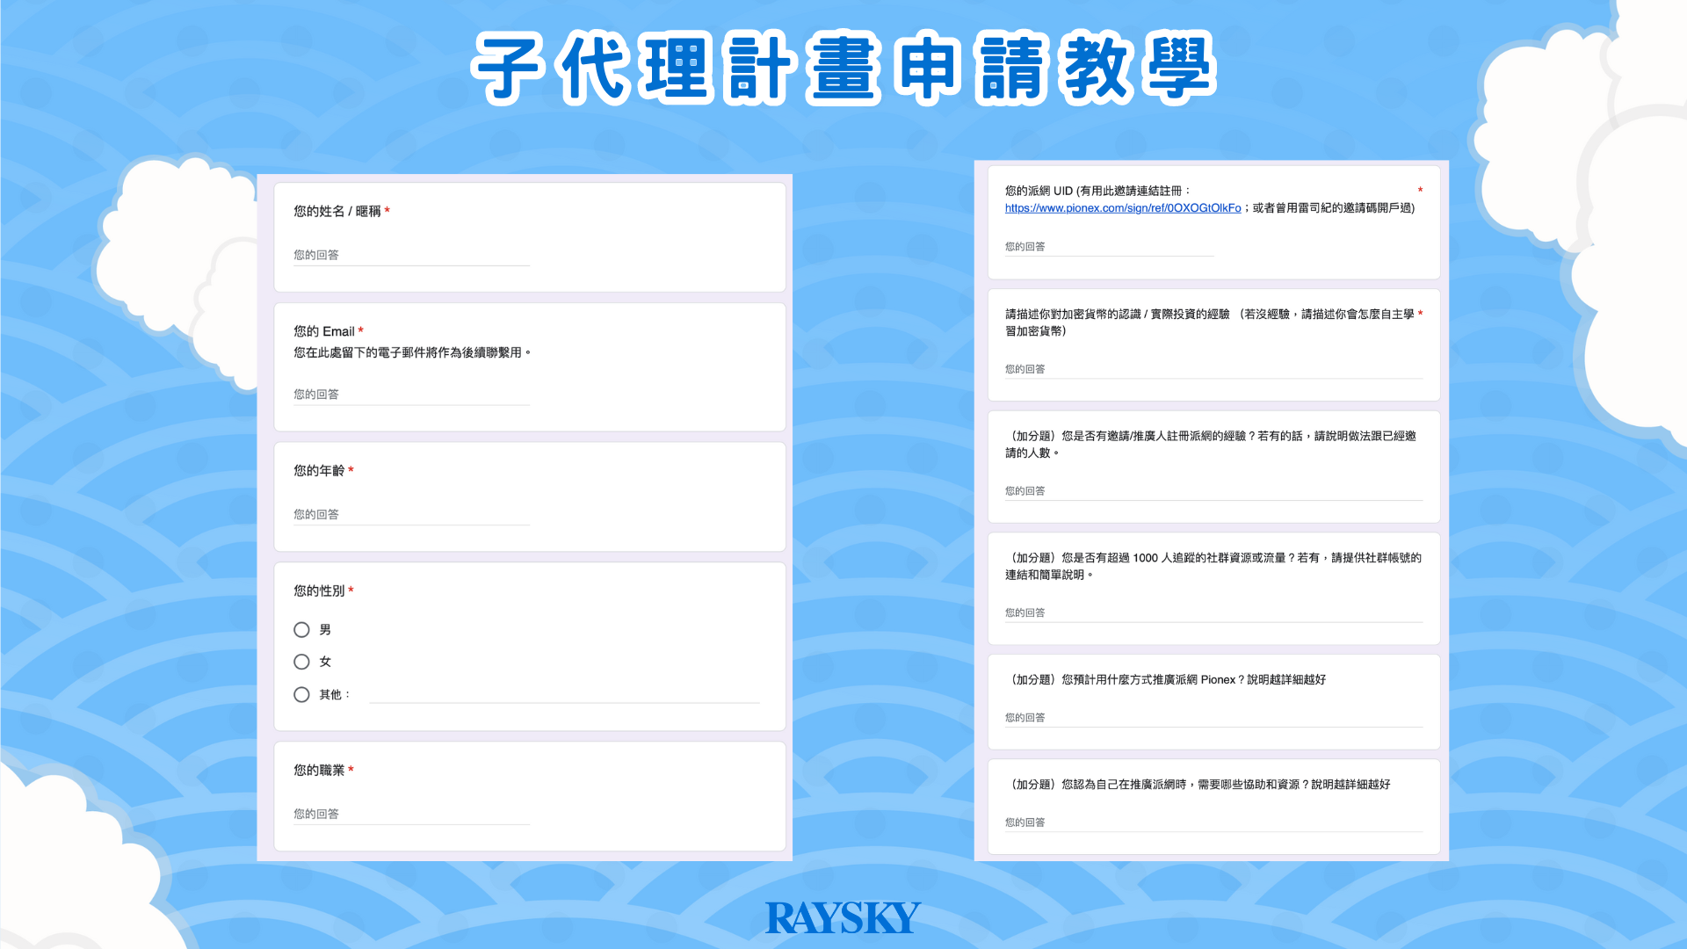Open the pionex.com invitation signup link
The width and height of the screenshot is (1687, 949).
tap(1123, 208)
